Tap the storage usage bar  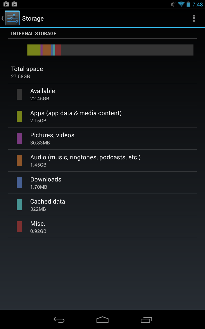pos(110,50)
